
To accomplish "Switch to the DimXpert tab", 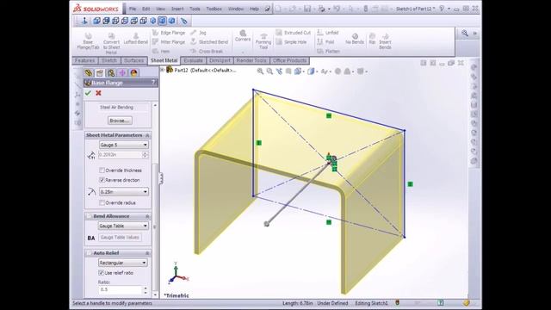I will pyautogui.click(x=220, y=60).
